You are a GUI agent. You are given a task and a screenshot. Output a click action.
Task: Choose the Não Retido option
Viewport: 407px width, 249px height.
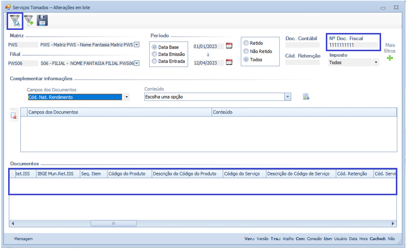246,51
